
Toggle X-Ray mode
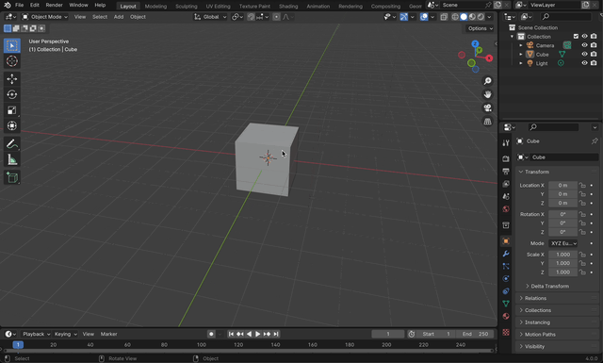point(444,17)
